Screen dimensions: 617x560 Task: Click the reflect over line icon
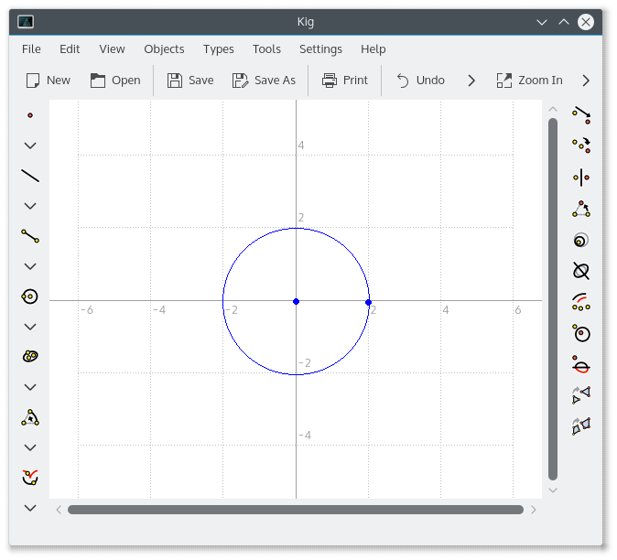(580, 178)
